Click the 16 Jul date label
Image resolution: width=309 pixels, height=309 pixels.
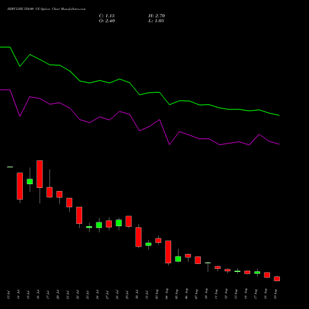tap(38, 295)
